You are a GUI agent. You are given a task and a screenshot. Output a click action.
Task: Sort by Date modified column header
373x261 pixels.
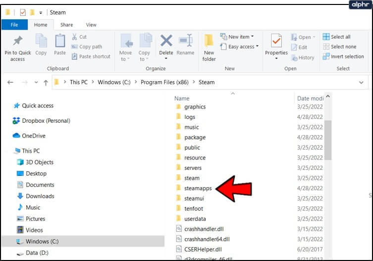pyautogui.click(x=310, y=98)
